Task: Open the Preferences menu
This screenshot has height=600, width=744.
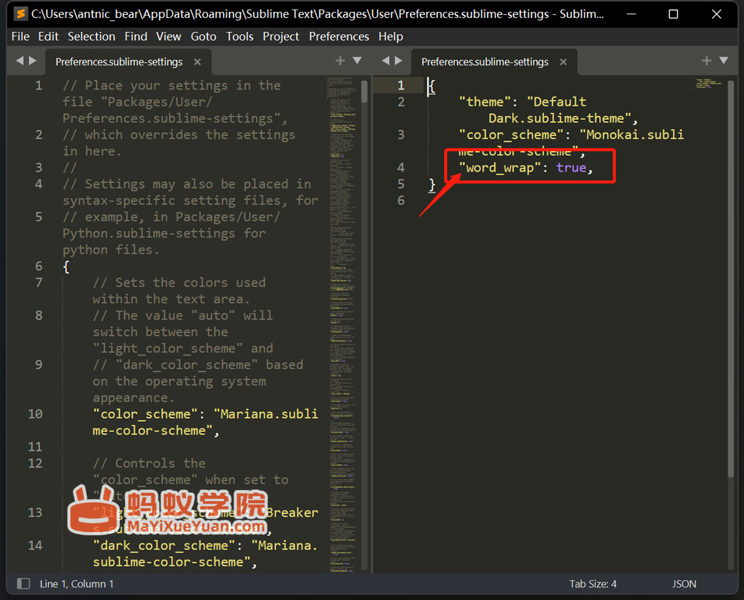Action: pyautogui.click(x=339, y=36)
